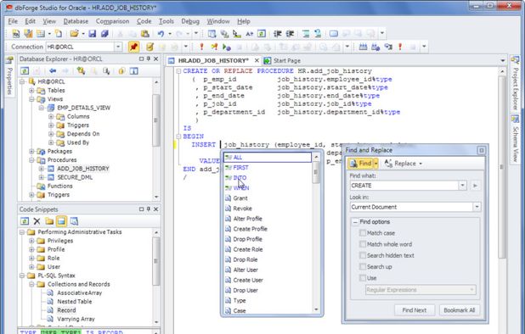Select the ADD_JOB_HISTORY procedure node
Viewport: 525px width, 334px height.
(83, 169)
